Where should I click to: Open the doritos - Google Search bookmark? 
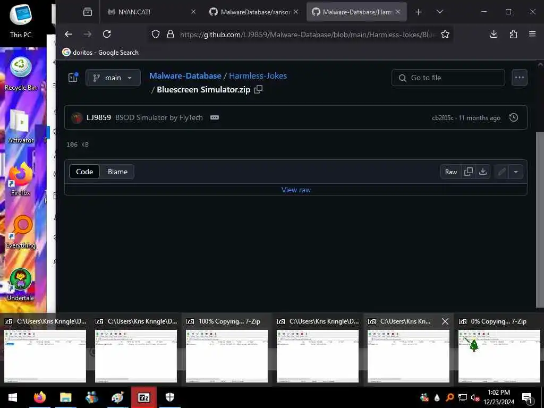pyautogui.click(x=100, y=53)
